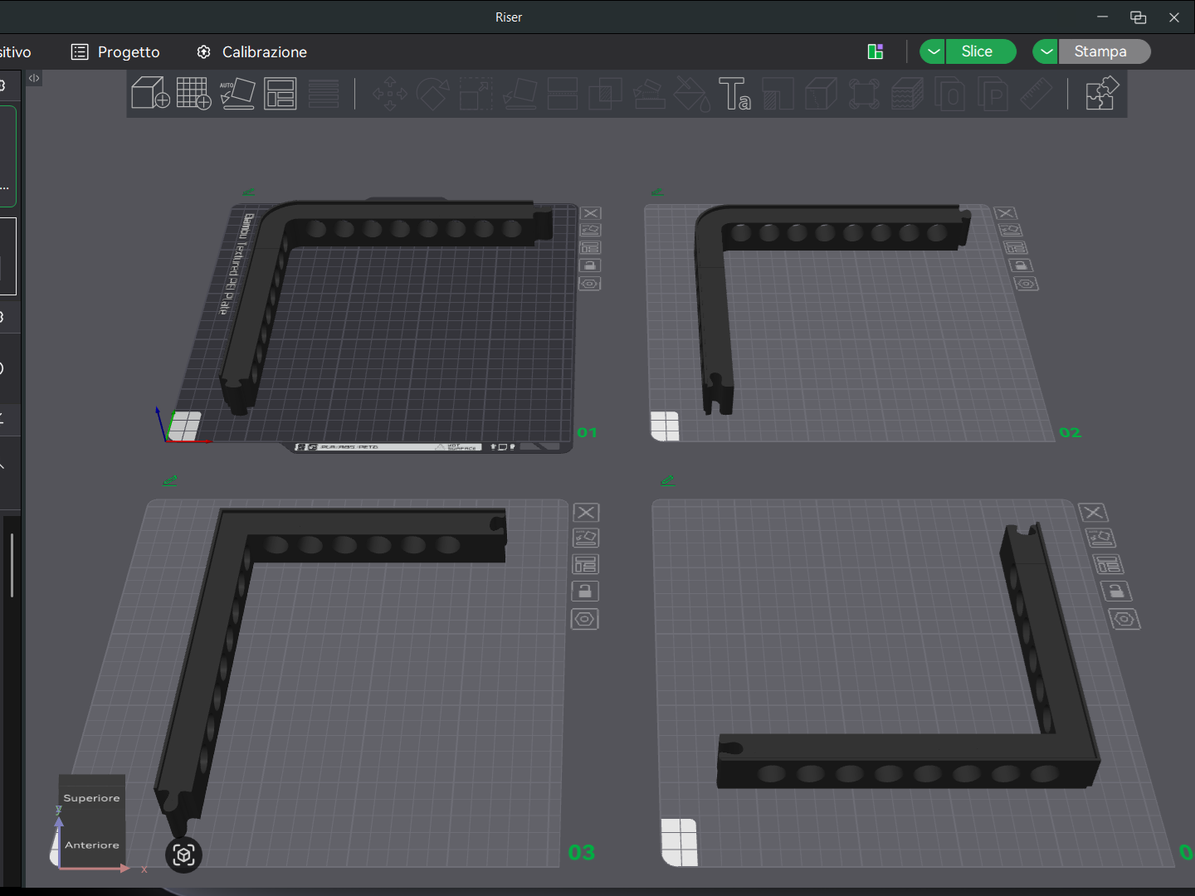Expand the Stampa dropdown arrow
Screen dimensions: 1195x896
tap(1046, 51)
